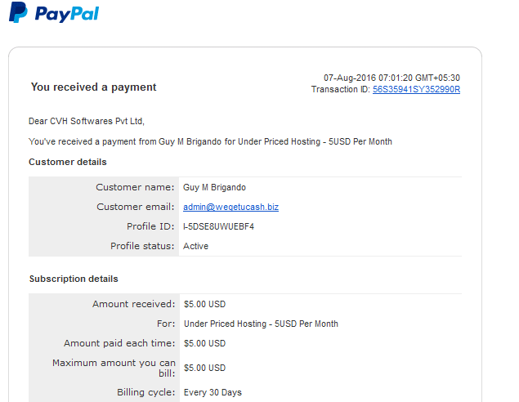Click Amount received value $5.00 USD
The image size is (519, 402).
click(204, 305)
